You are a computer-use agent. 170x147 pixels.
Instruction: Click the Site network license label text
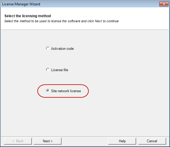66,91
